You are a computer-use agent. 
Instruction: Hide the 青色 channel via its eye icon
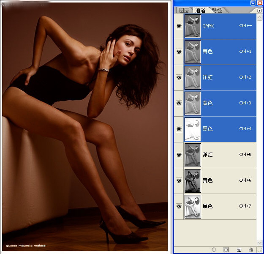click(178, 52)
